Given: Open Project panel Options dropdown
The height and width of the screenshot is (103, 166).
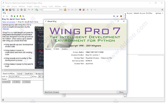Looking at the screenshot, I should coord(159,13).
